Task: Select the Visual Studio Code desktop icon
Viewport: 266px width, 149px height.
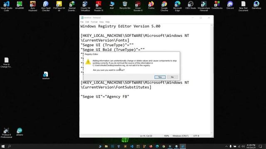Action: (x=7, y=6)
